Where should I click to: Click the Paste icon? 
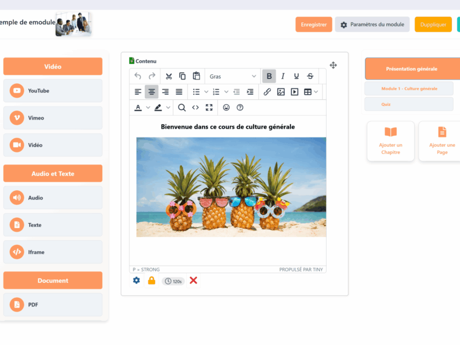coord(196,76)
